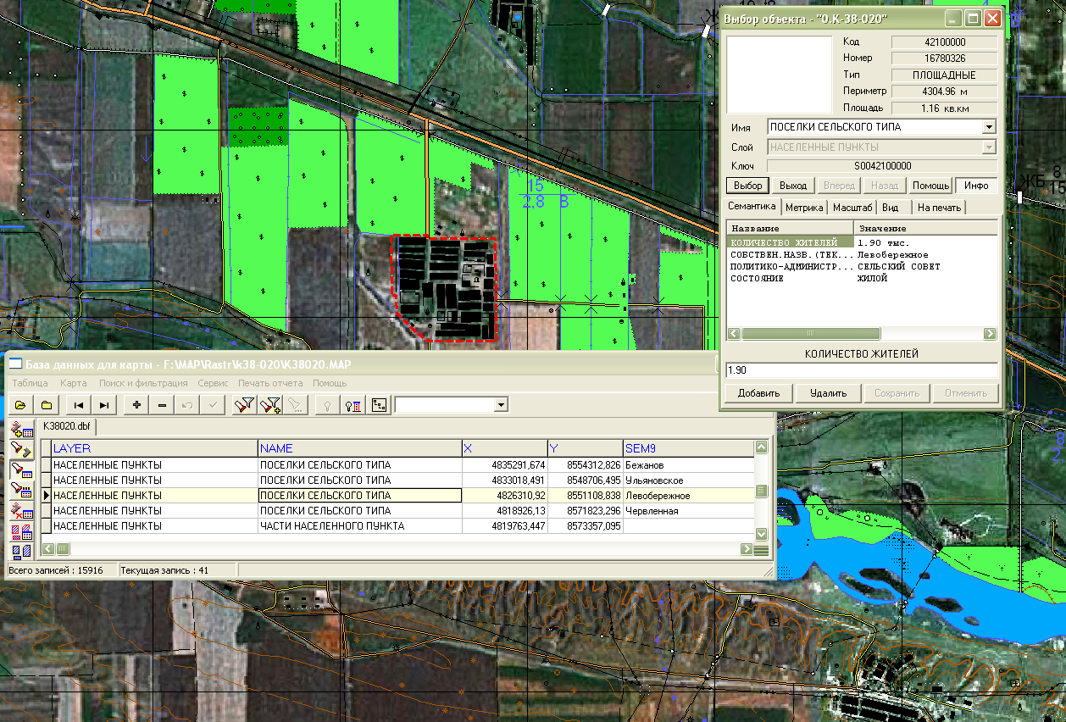Jump to first record in table
1066x722 pixels.
(x=78, y=405)
